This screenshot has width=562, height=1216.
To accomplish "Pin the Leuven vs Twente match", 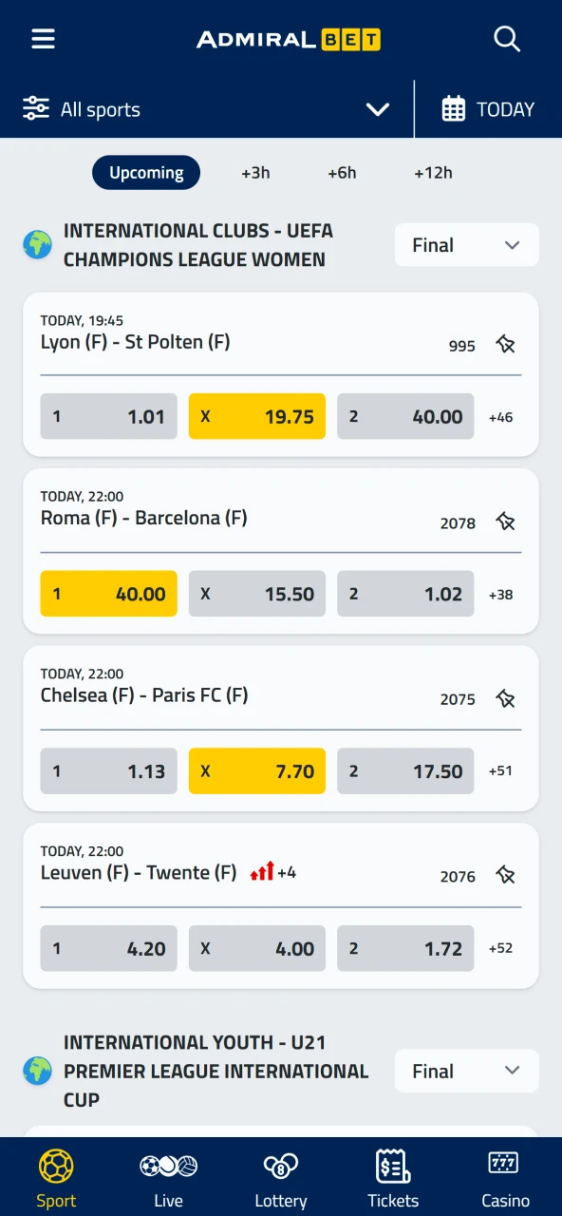I will pos(506,875).
